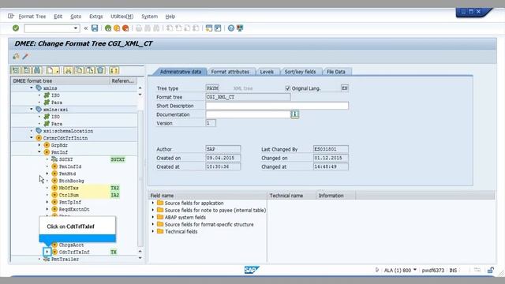Click the Save diskette icon
The width and height of the screenshot is (505, 284).
coord(95,28)
